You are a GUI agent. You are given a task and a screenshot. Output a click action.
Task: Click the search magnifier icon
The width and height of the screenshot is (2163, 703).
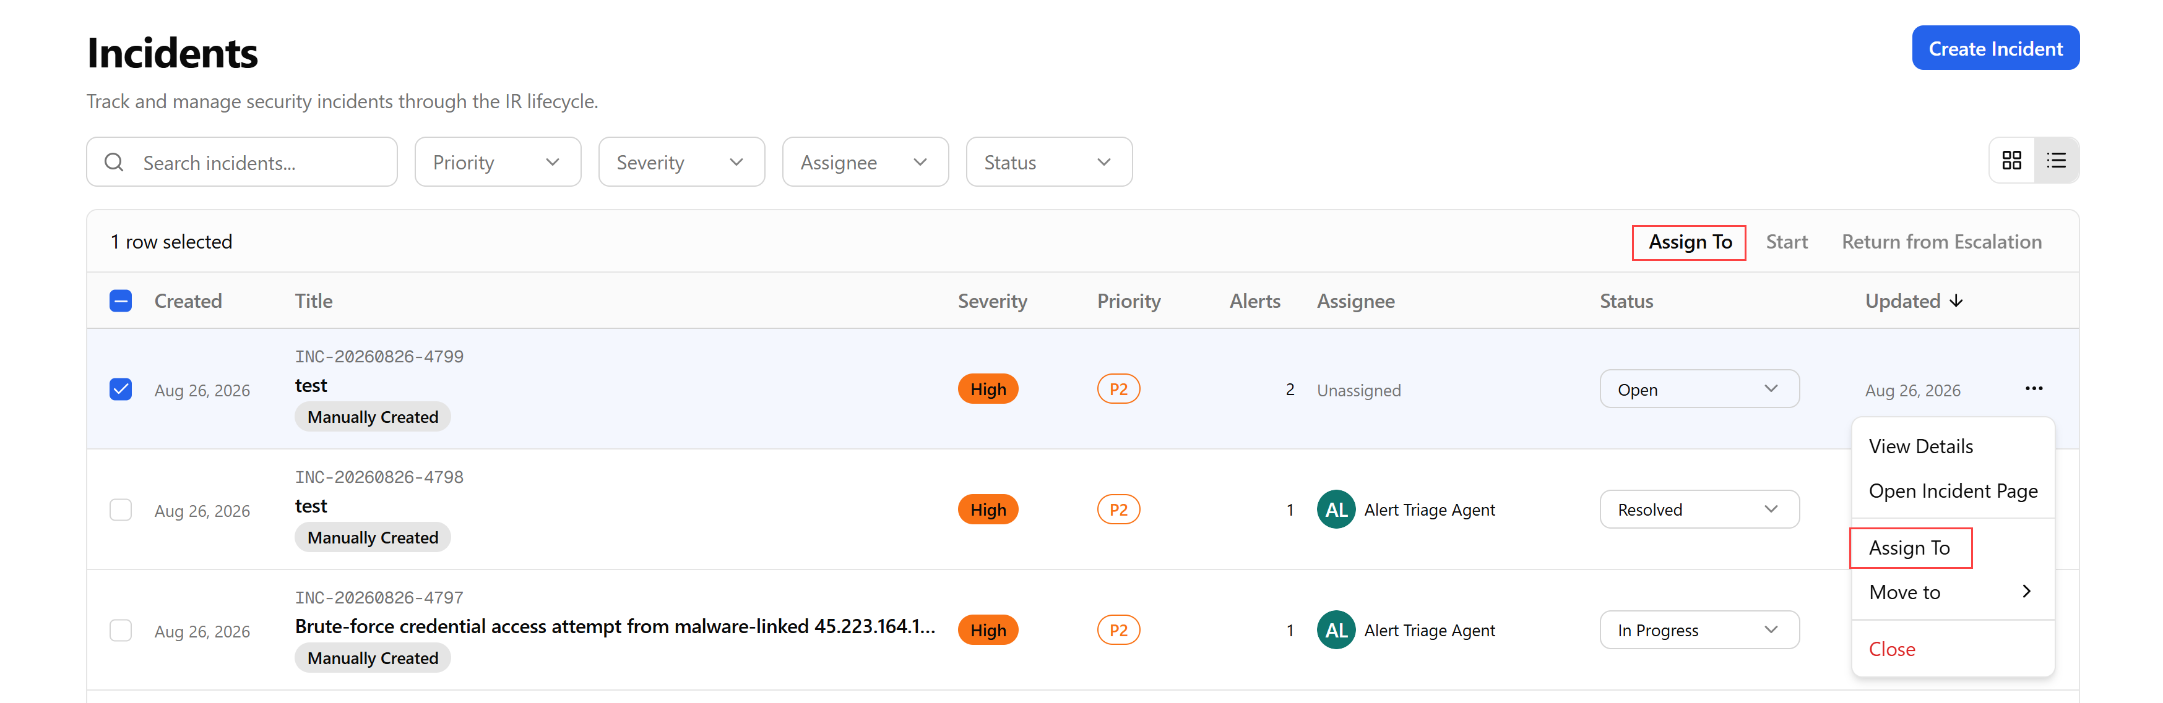[x=114, y=162]
